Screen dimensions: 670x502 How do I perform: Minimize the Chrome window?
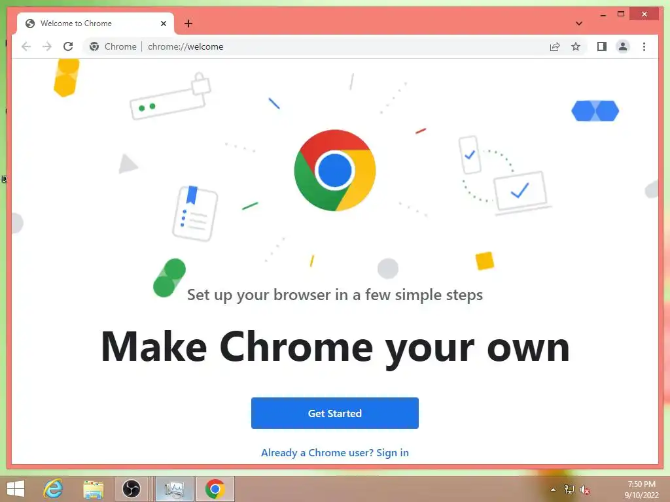(603, 14)
